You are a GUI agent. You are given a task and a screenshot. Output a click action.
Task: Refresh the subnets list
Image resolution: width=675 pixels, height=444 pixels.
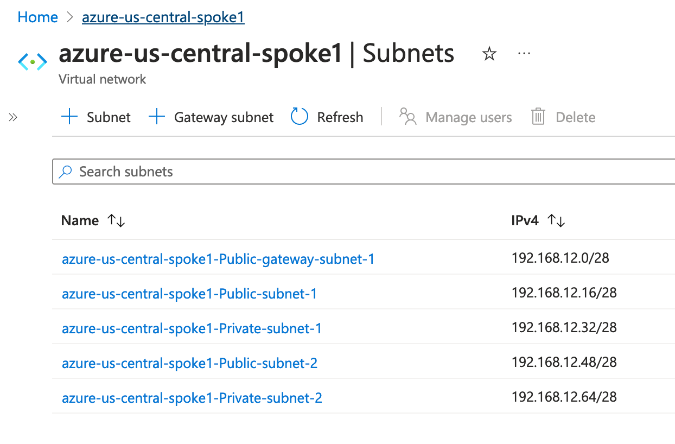click(327, 117)
